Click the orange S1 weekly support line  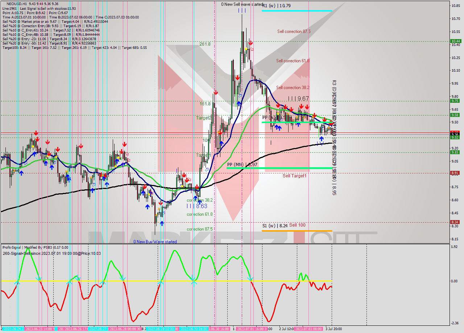point(297,231)
